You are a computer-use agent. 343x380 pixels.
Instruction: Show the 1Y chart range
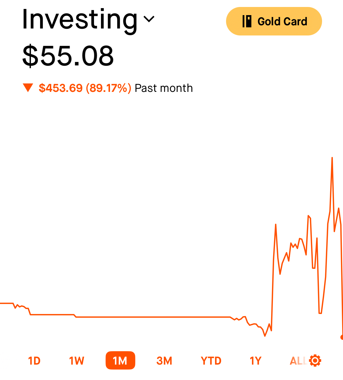255,361
